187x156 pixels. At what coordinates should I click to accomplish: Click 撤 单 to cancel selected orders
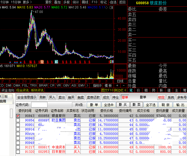pos(94,105)
